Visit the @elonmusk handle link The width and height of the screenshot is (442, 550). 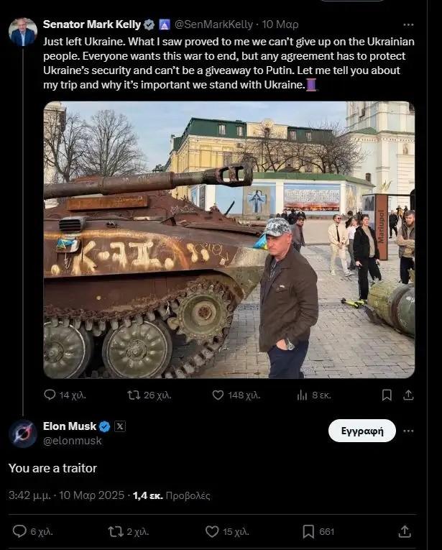pos(73,441)
